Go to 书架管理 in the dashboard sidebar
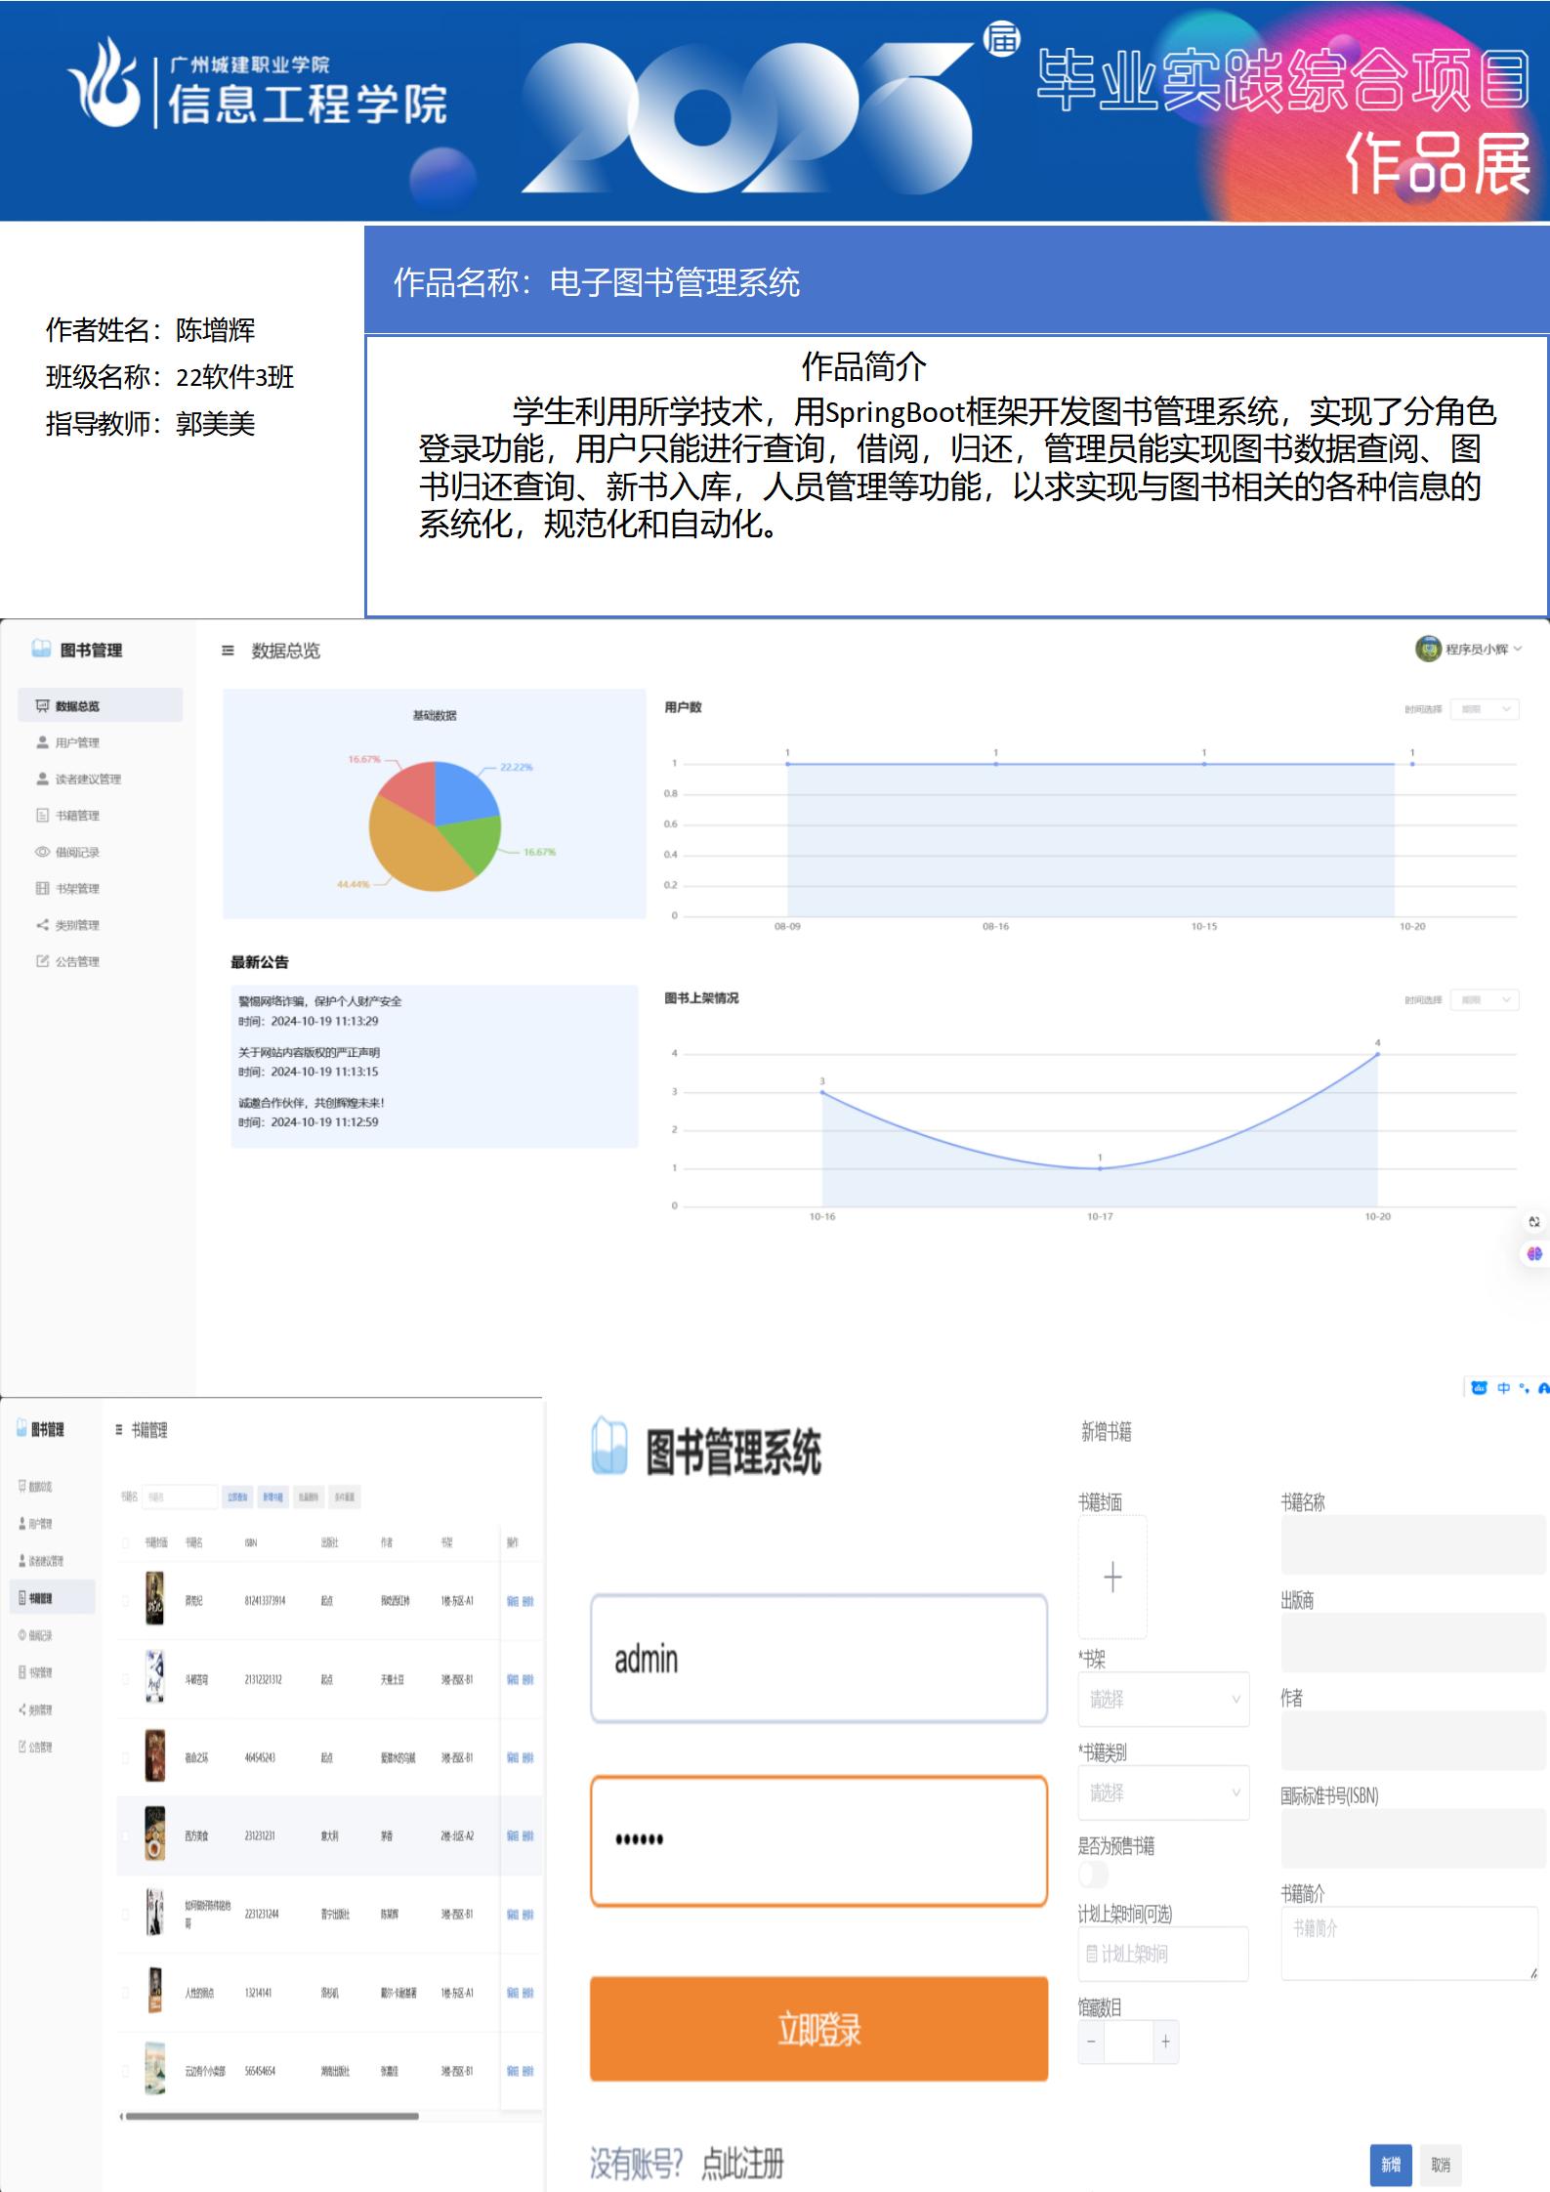This screenshot has height=2192, width=1550. click(x=77, y=889)
